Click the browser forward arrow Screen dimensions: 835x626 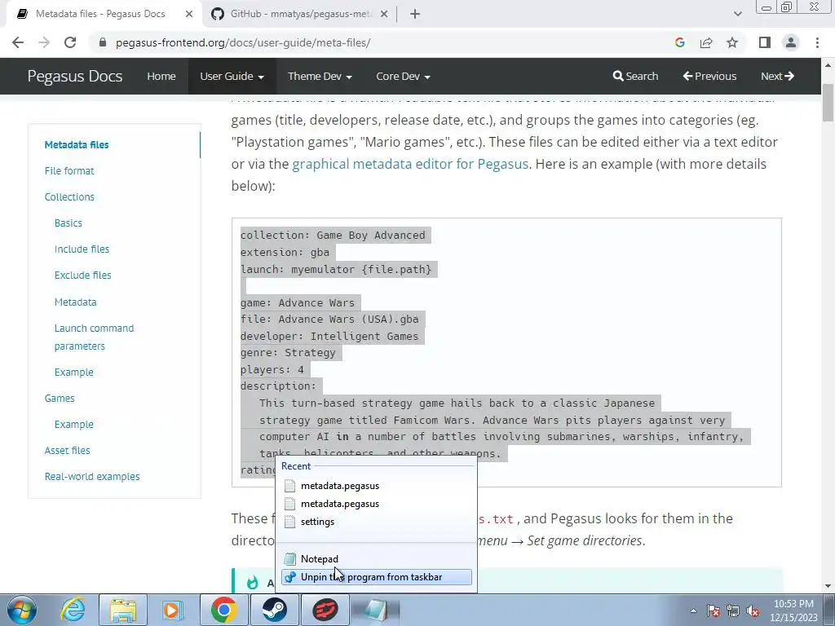(44, 42)
